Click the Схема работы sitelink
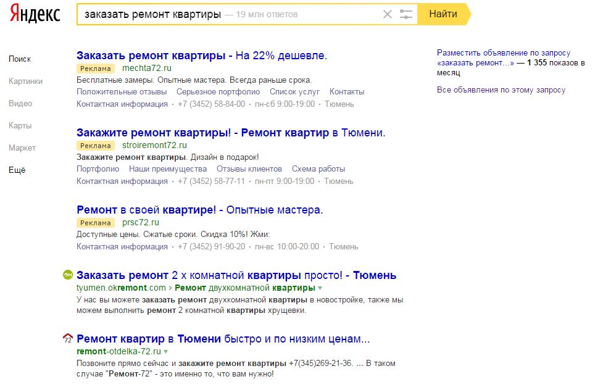611x387 pixels. click(318, 169)
